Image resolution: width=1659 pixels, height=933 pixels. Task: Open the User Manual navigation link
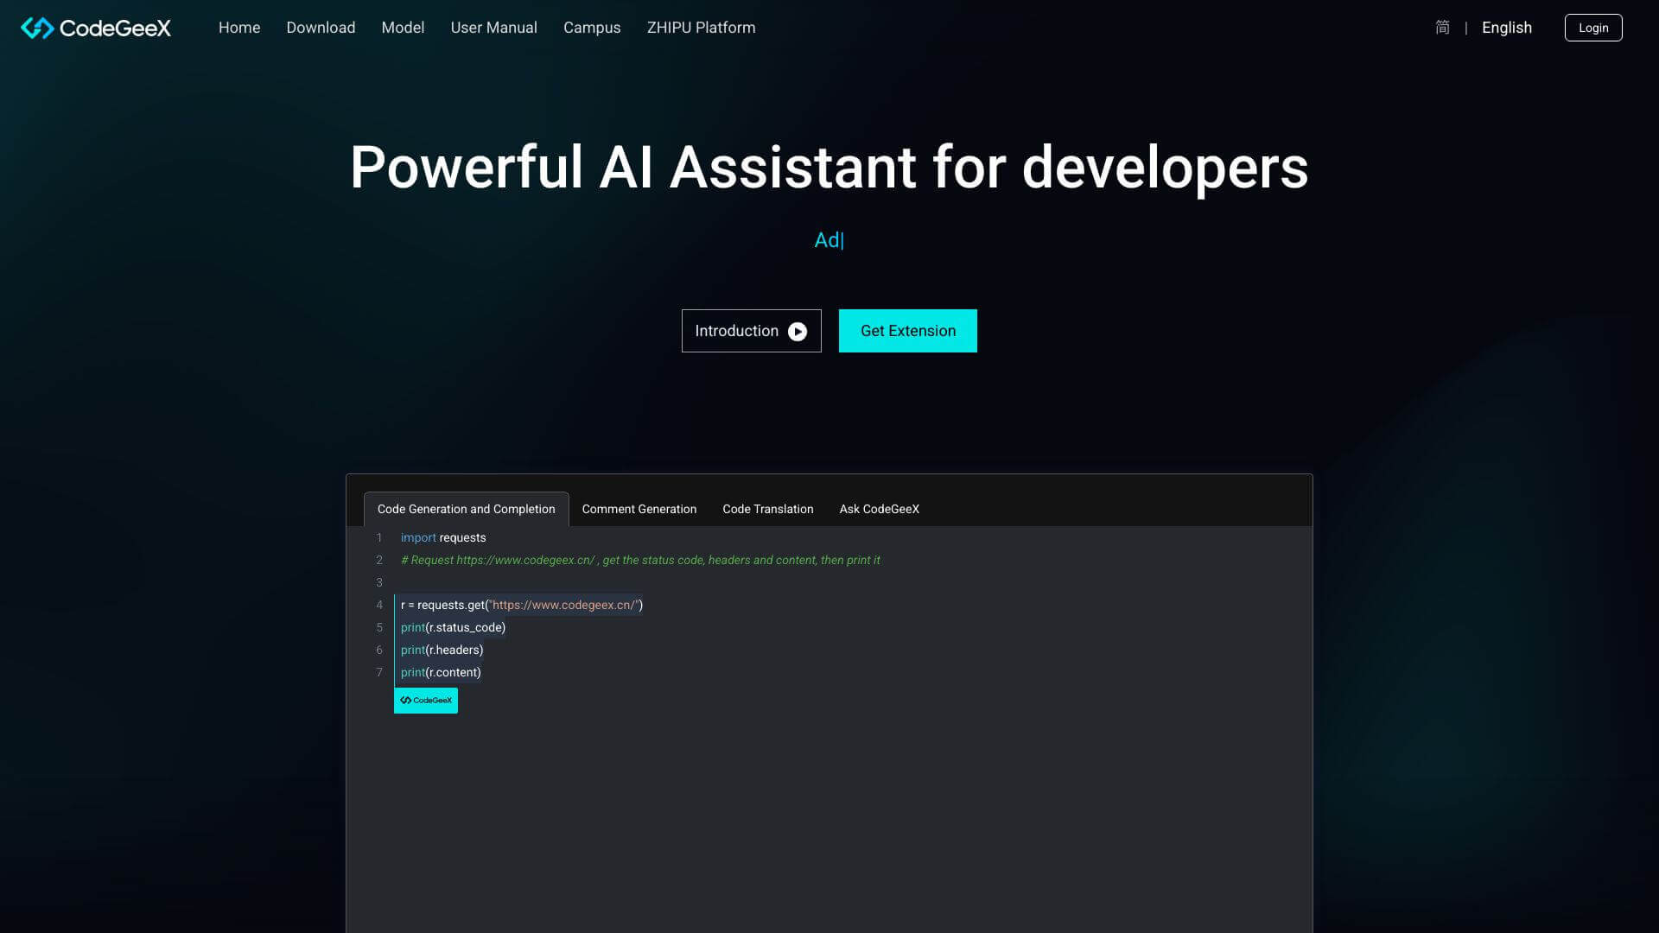coord(493,28)
